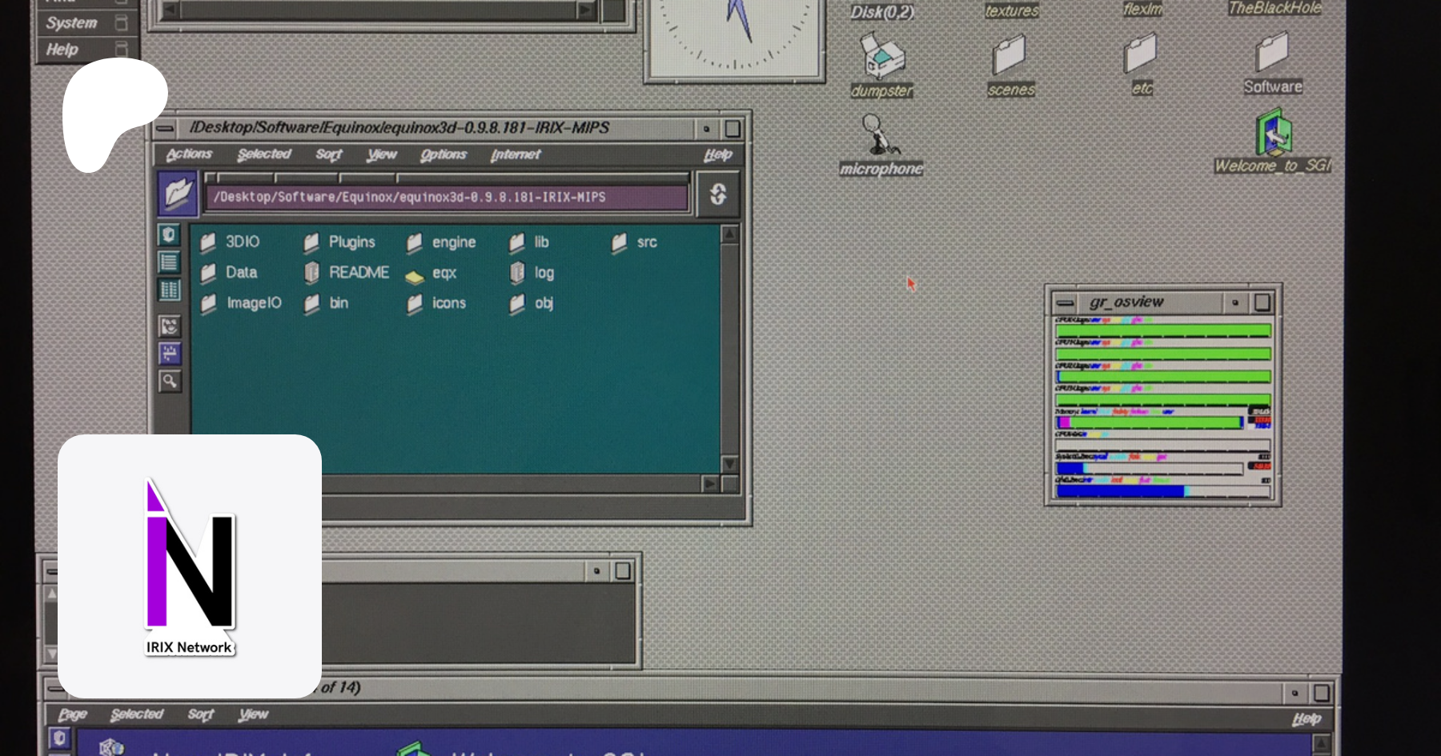The width and height of the screenshot is (1441, 756).
Task: Switch file manager to column view
Action: tap(170, 290)
